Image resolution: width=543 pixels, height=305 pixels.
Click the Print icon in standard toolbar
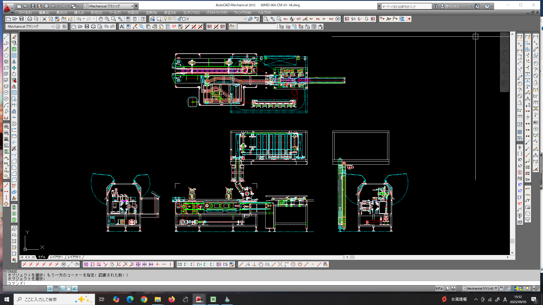29,19
